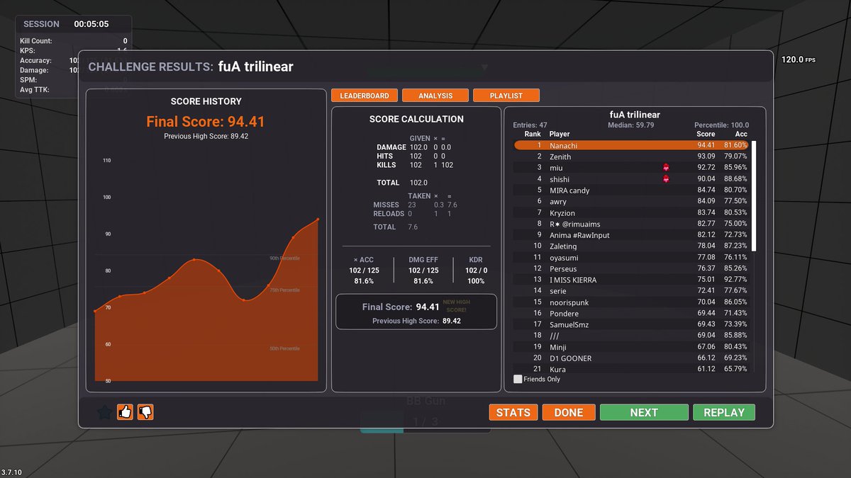Click the Median: 59.79 text

coord(630,125)
